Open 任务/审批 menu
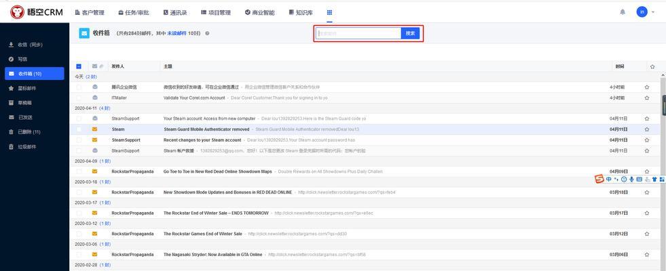 tap(134, 12)
